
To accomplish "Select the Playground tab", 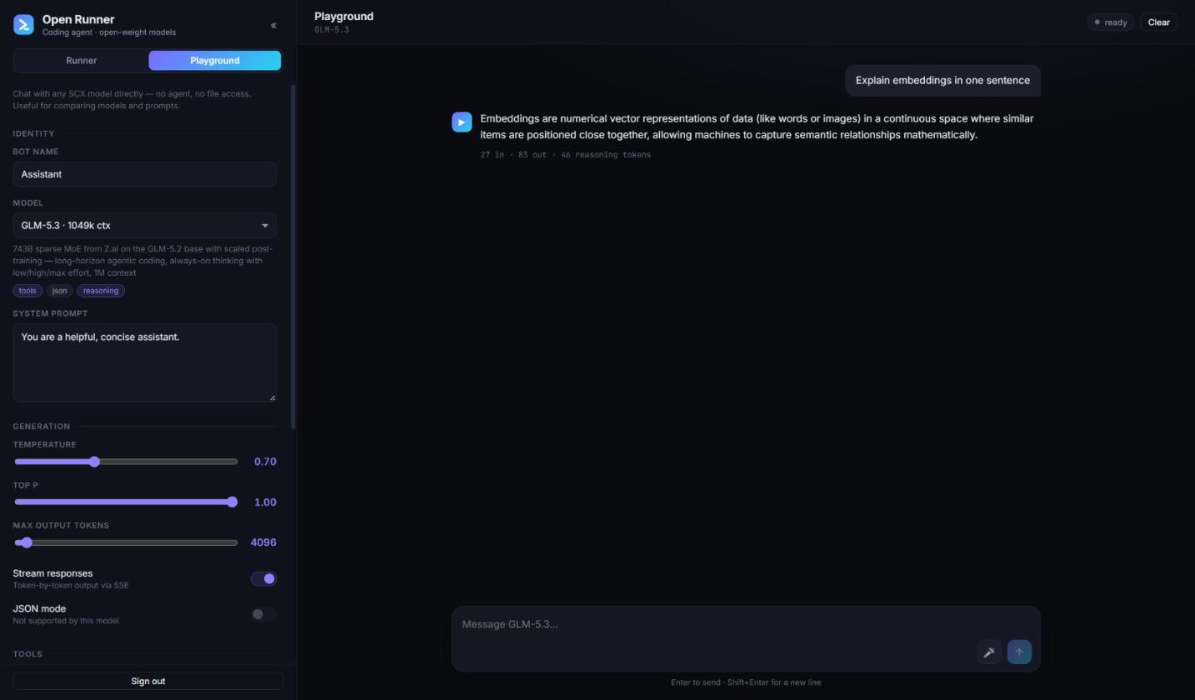I will pos(215,61).
